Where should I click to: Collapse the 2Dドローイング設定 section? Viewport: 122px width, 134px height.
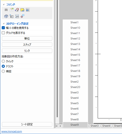[4, 23]
